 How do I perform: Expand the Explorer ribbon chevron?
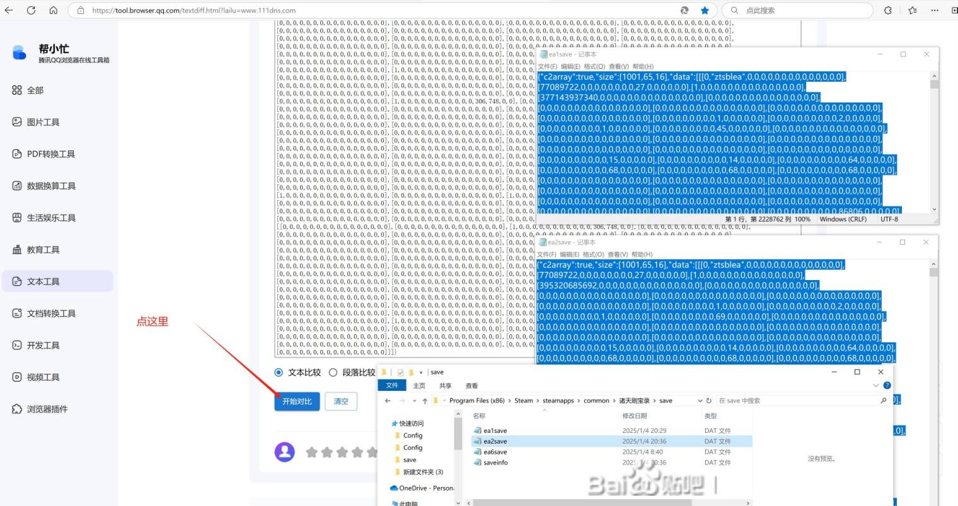point(875,385)
